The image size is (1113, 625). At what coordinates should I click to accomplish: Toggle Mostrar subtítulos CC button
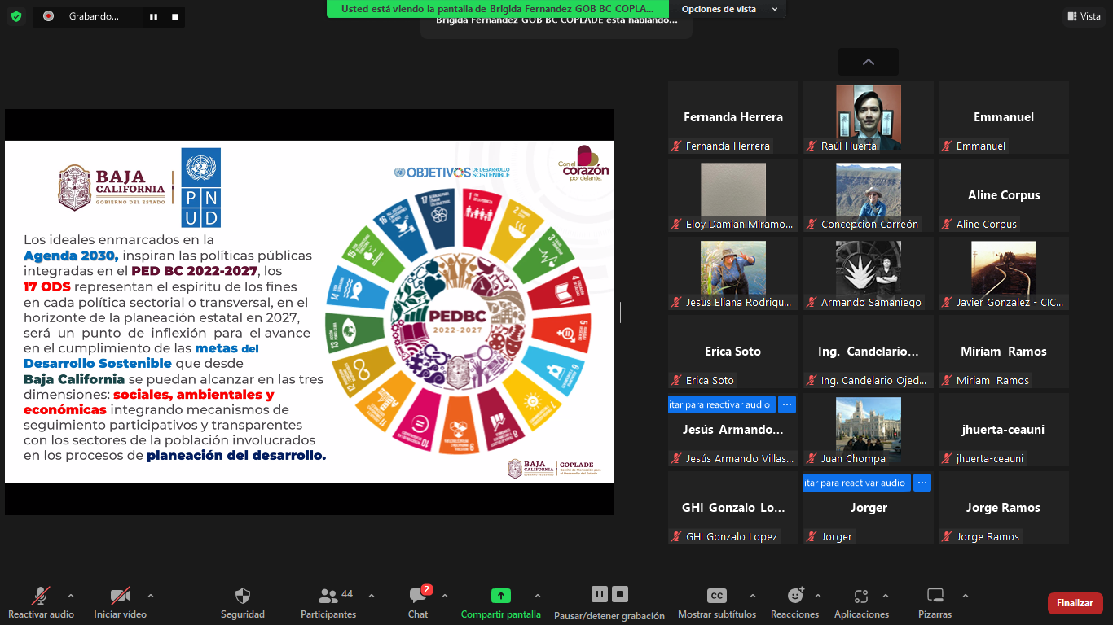click(716, 596)
